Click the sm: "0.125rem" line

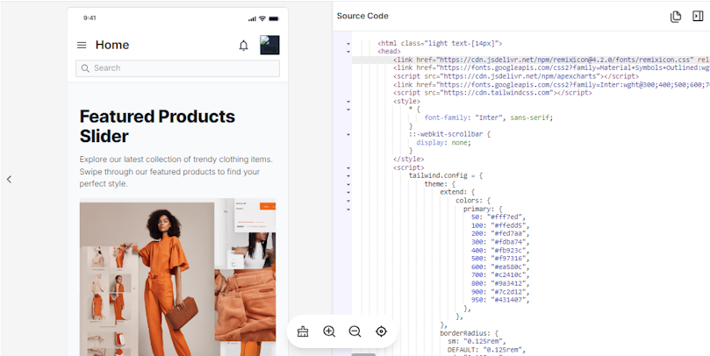tap(477, 341)
